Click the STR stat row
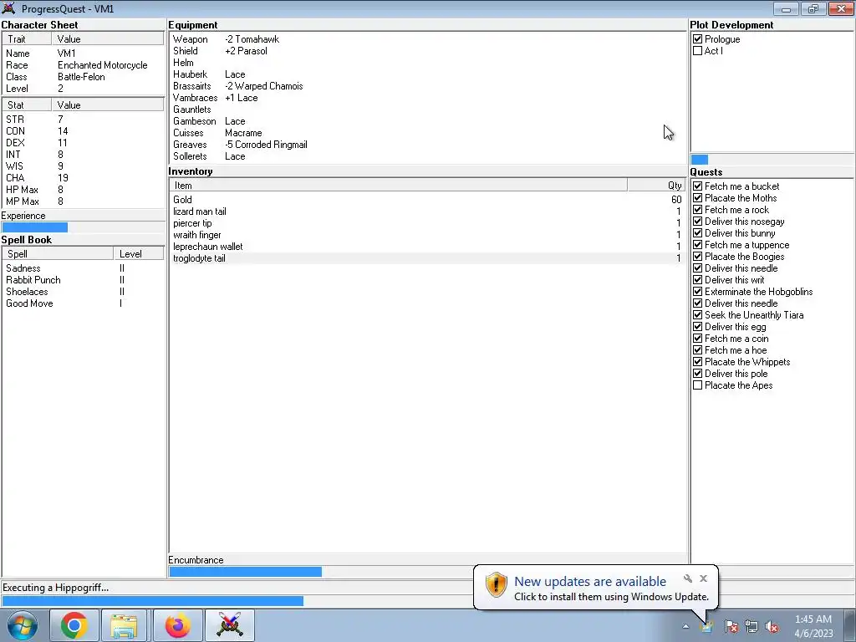The image size is (856, 642). coord(83,120)
